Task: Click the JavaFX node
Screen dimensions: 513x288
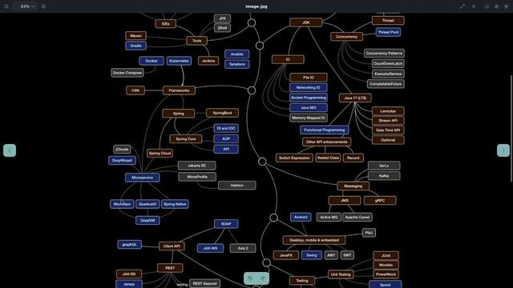Action: (x=286, y=255)
